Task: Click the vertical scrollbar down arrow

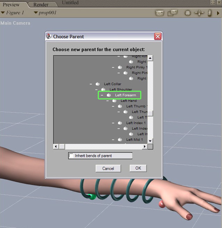Action: [150, 141]
